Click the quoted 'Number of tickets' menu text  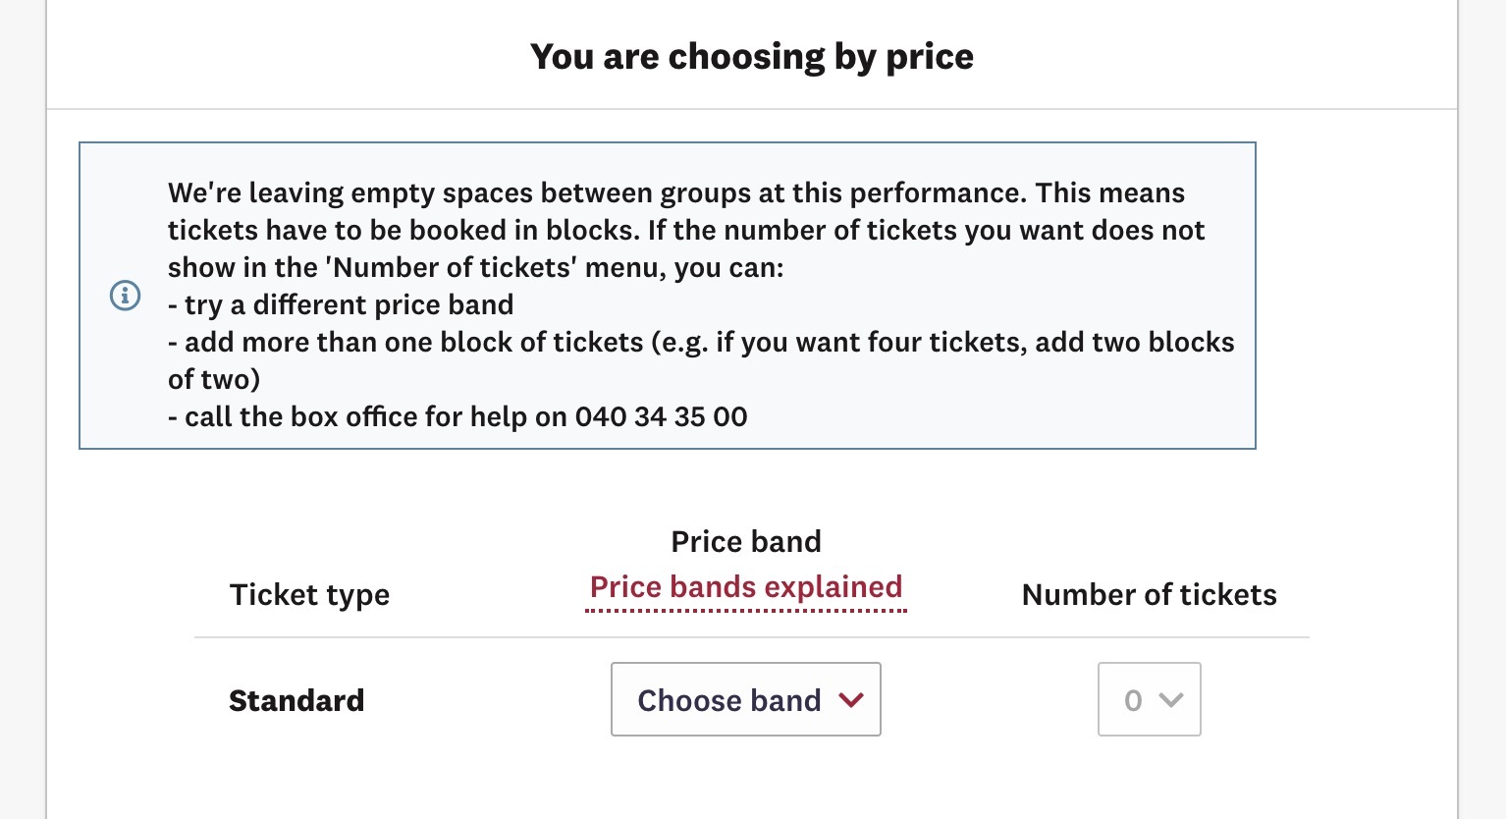pyautogui.click(x=455, y=267)
